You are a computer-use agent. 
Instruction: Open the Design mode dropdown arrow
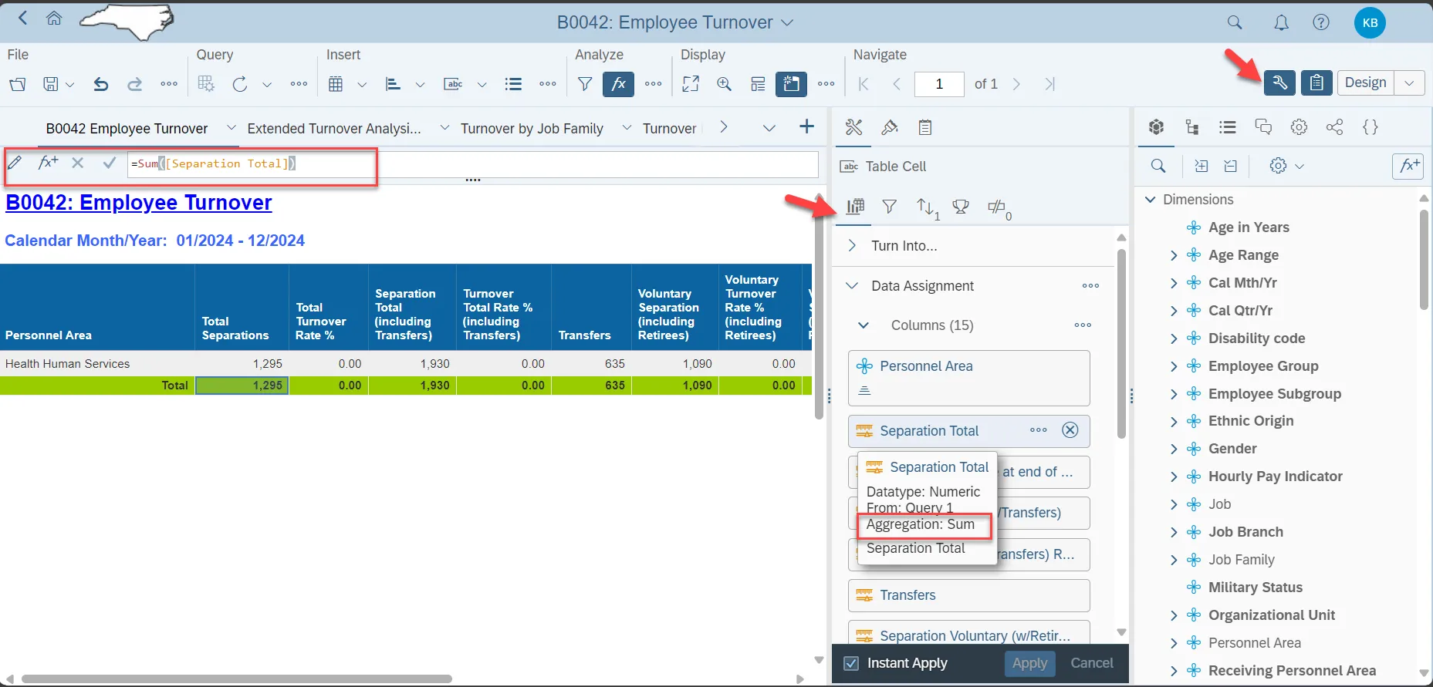[1409, 83]
